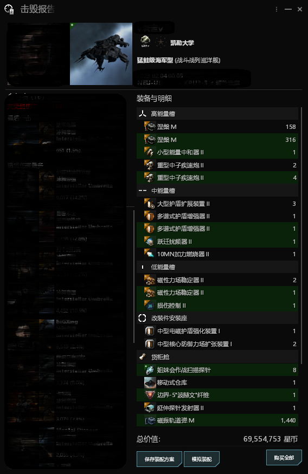Screen dimensions: 308x474
Task: Click the 凯勒大学 corporation logo icon
Action: click(x=145, y=42)
